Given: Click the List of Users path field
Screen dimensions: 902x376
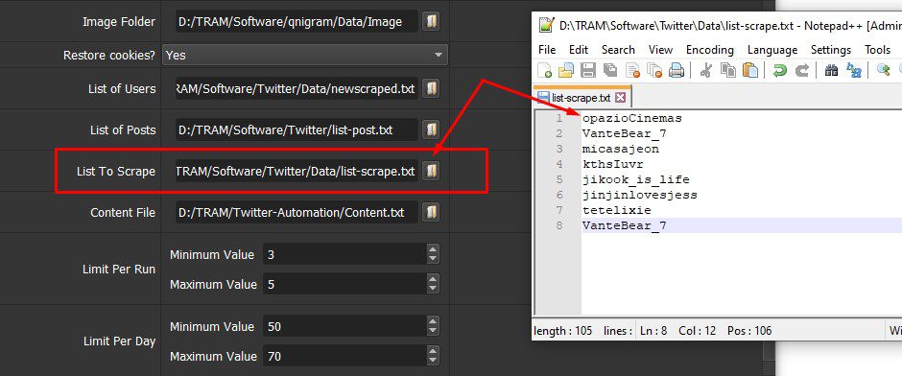Looking at the screenshot, I should tap(297, 89).
